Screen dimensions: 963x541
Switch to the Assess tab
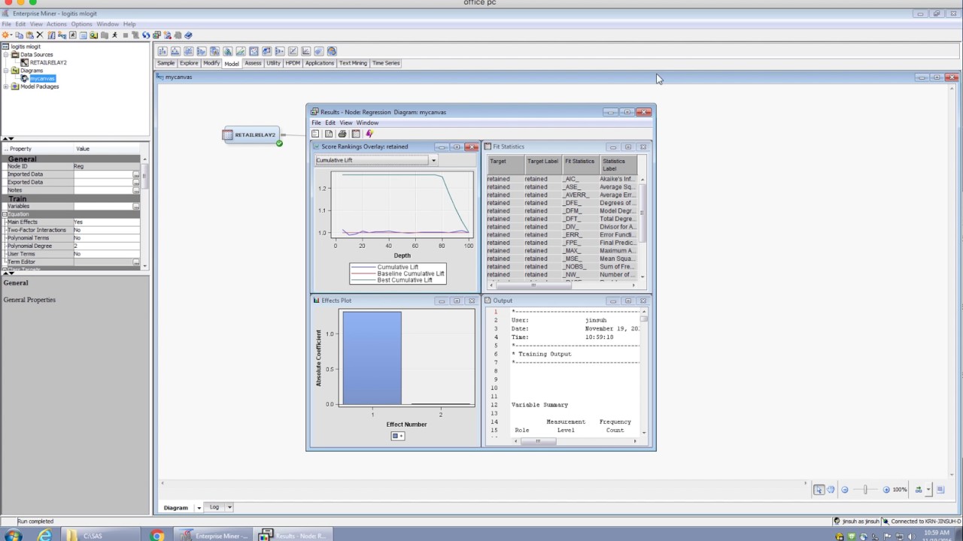point(253,63)
